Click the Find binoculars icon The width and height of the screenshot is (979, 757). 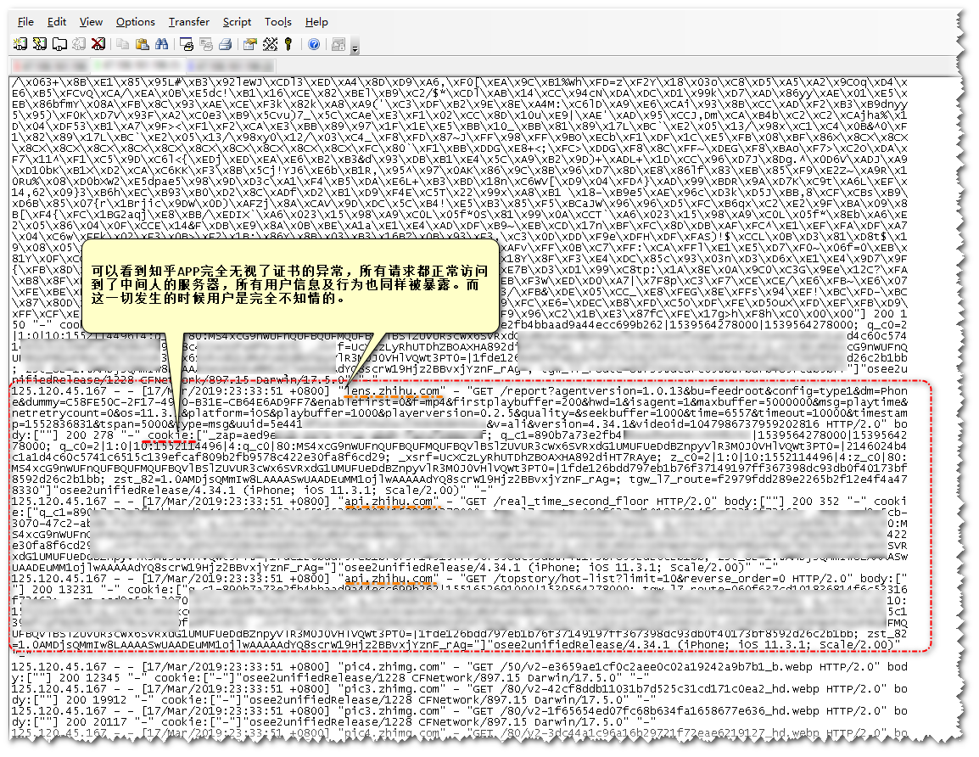(162, 44)
